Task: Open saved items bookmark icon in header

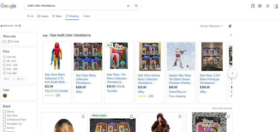Action: coord(253,6)
